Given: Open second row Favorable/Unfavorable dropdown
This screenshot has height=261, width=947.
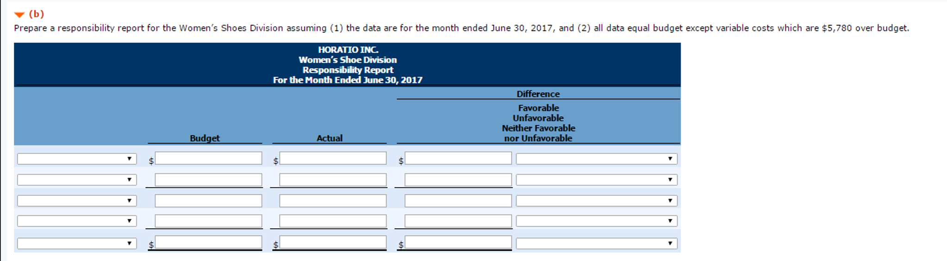Looking at the screenshot, I should (x=596, y=180).
